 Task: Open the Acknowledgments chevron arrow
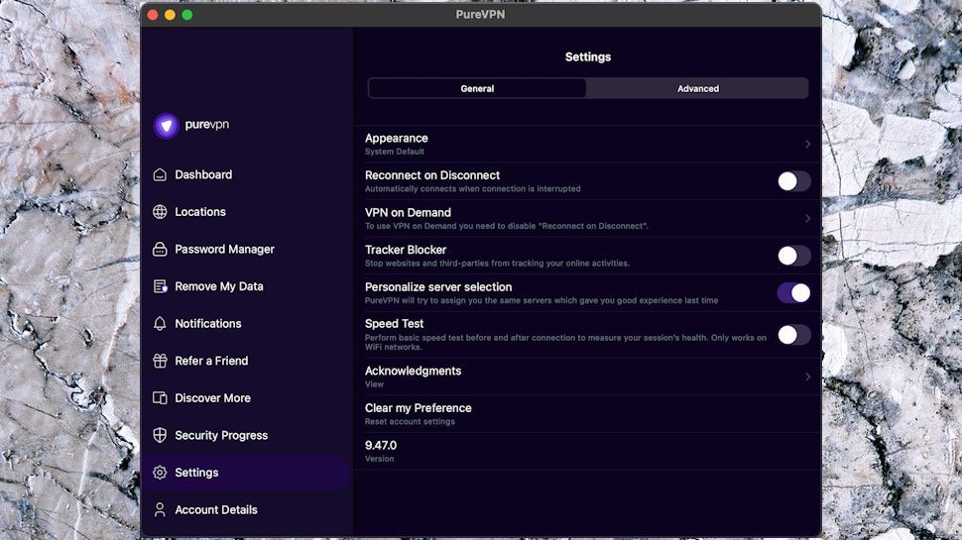pyautogui.click(x=807, y=377)
